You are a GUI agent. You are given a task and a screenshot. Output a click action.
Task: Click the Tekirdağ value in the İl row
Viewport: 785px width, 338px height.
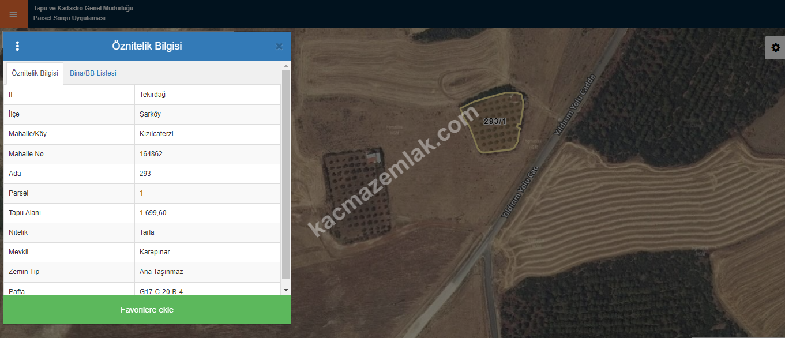(152, 95)
